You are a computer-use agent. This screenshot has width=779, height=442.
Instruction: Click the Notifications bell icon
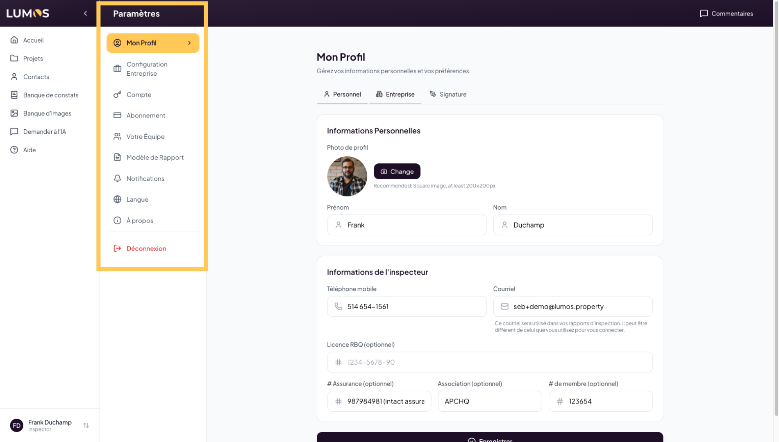(117, 178)
